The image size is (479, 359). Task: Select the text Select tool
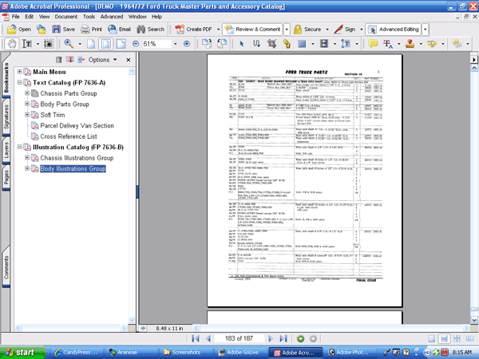(27, 44)
